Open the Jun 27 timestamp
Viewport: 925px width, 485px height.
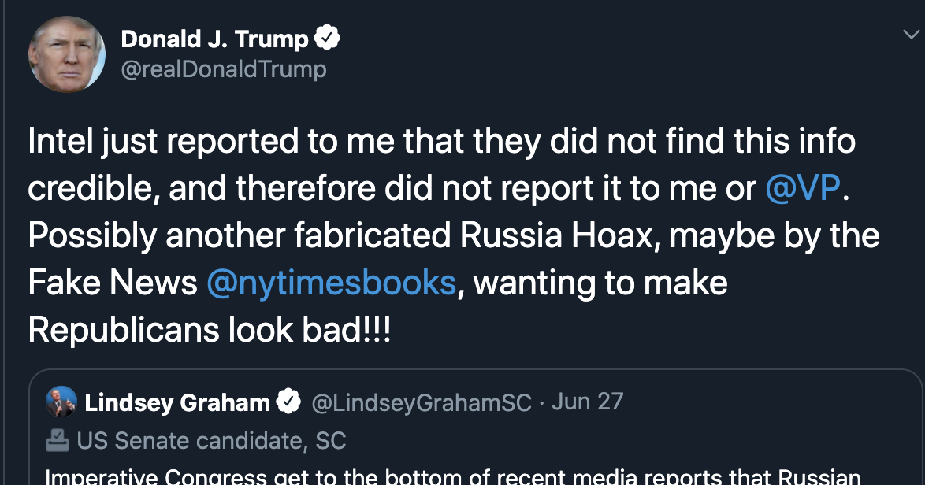587,402
